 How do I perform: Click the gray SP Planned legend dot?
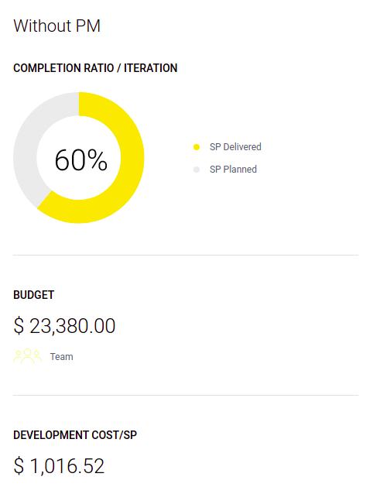(x=197, y=170)
